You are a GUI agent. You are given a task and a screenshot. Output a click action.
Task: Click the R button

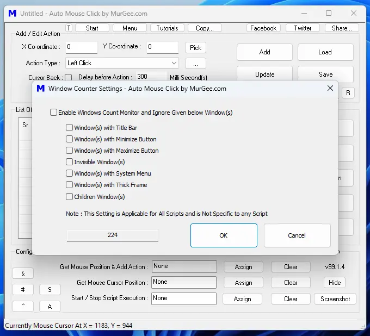(x=348, y=92)
